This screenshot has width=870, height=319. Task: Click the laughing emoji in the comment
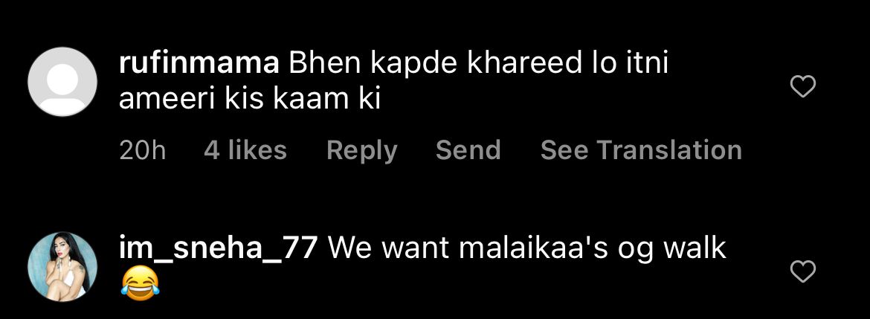[140, 285]
